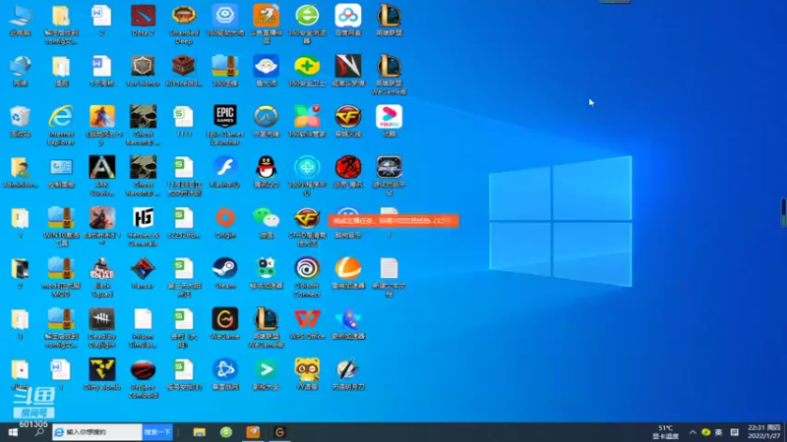Open the Ubisoft Connect icon
This screenshot has height=442, width=787.
click(x=307, y=268)
